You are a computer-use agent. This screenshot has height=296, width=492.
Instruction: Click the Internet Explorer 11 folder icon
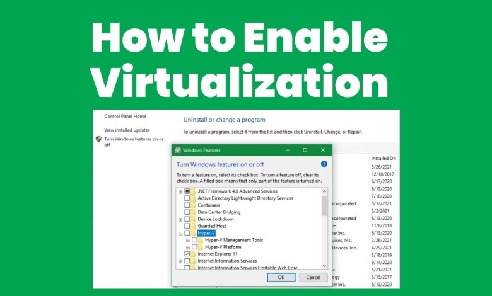click(193, 254)
